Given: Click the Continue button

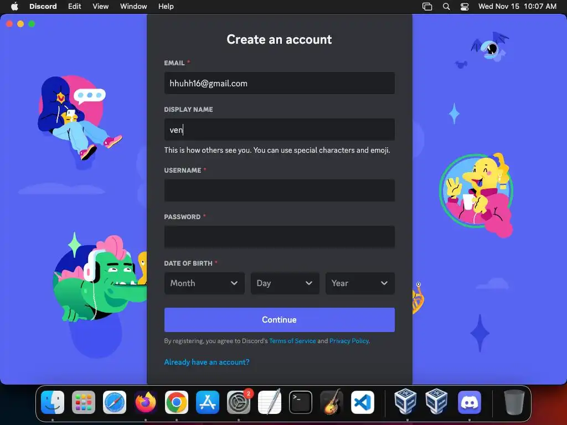Looking at the screenshot, I should click(x=280, y=320).
